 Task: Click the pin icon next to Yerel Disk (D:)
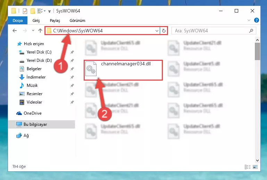click(72, 60)
